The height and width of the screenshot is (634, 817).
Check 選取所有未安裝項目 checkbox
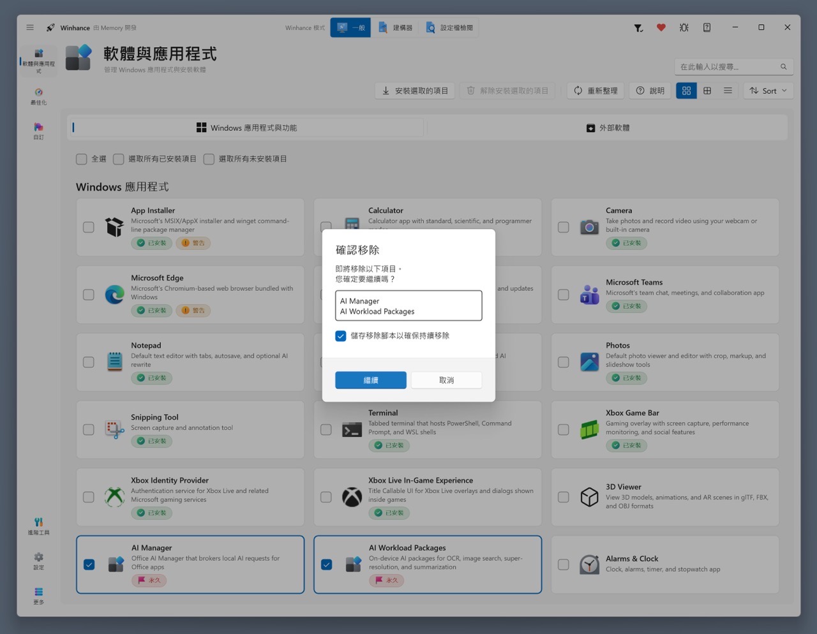pyautogui.click(x=209, y=159)
